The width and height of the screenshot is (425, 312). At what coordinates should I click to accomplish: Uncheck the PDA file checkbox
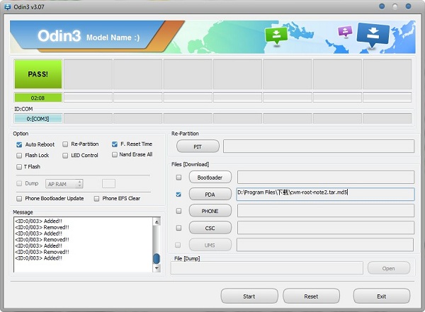178,193
